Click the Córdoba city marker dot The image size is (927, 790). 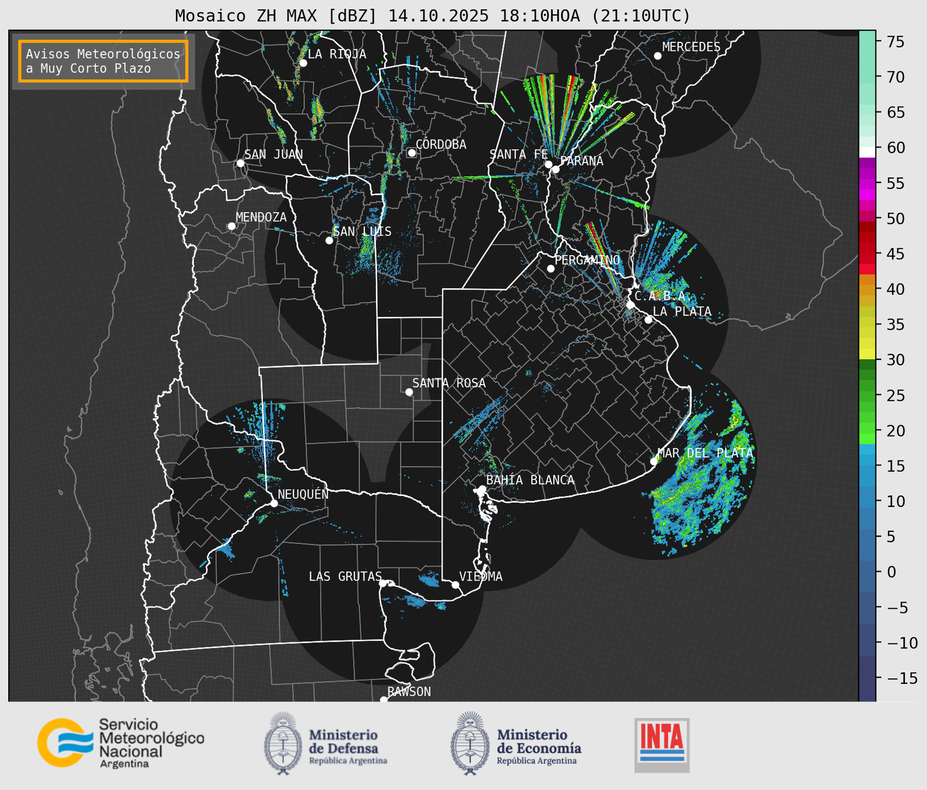412,153
